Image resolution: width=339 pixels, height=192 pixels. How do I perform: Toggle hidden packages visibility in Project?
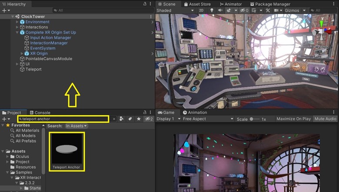tap(149, 119)
